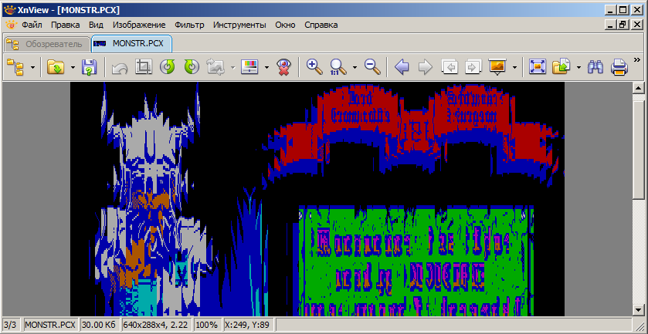This screenshot has width=648, height=334.
Task: Click the vertical scrollbar down arrow
Action: pyautogui.click(x=638, y=310)
